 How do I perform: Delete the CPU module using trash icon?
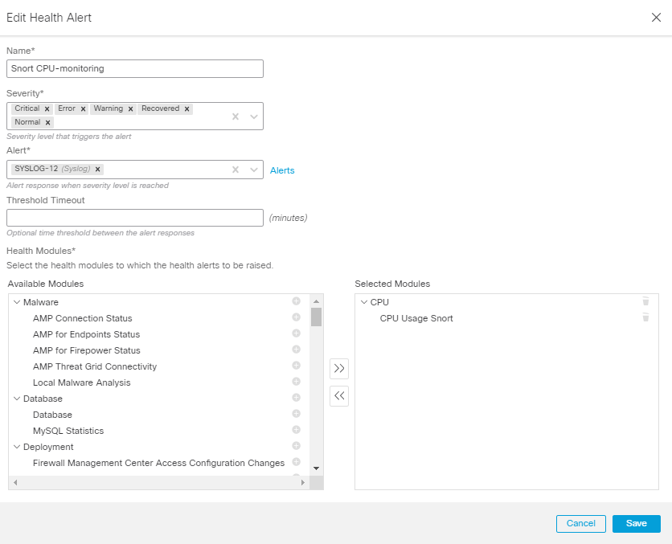click(645, 301)
